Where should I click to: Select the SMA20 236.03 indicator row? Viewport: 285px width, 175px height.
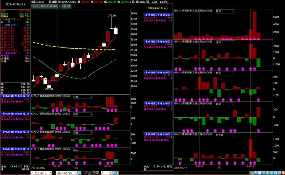(15, 13)
